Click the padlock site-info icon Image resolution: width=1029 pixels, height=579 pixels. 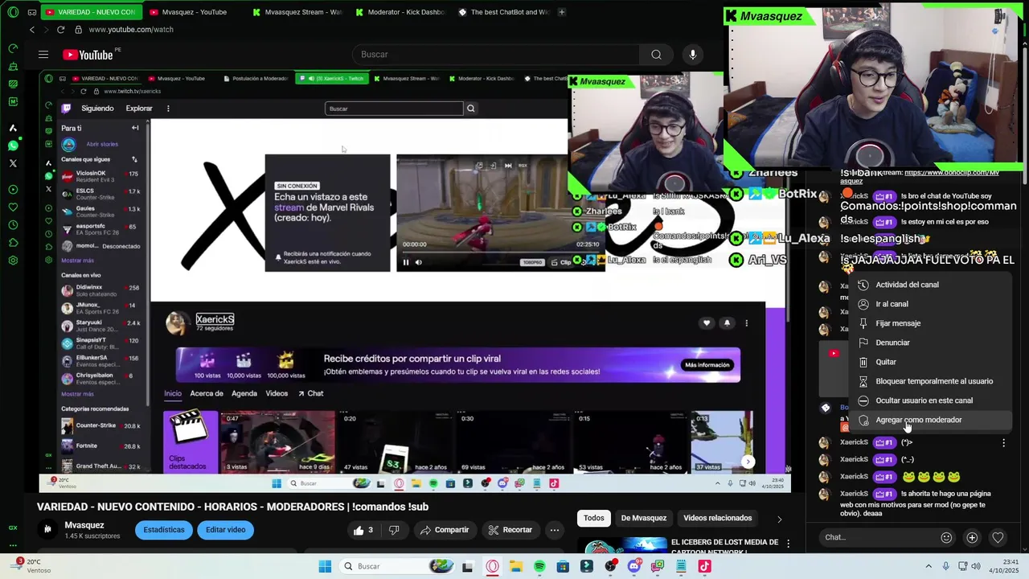coord(78,30)
